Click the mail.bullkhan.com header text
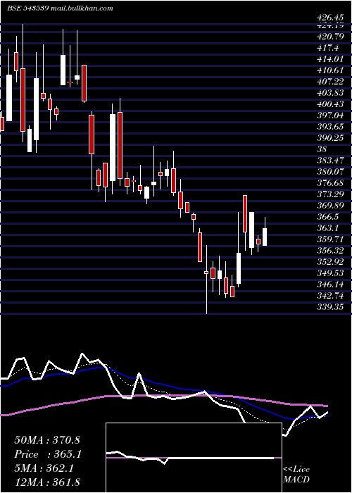The height and width of the screenshot is (493, 352). (82, 8)
